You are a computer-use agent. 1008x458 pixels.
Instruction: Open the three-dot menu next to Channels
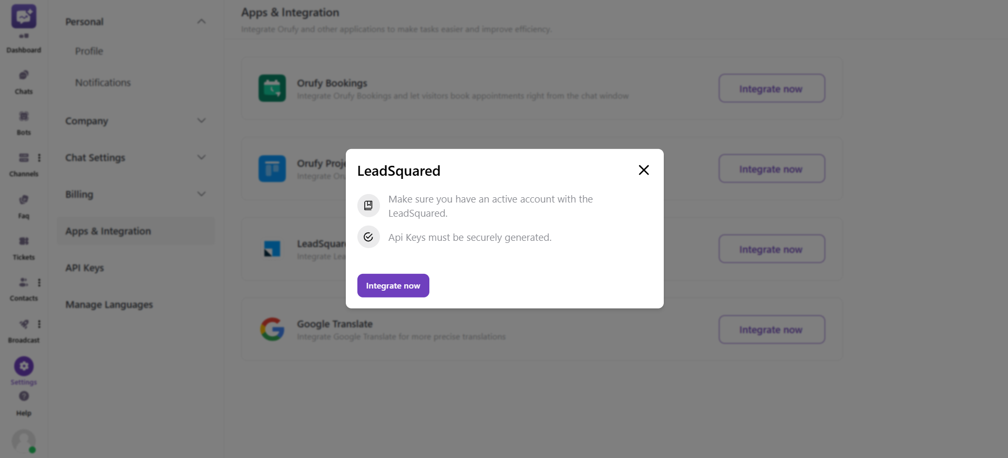tap(39, 157)
